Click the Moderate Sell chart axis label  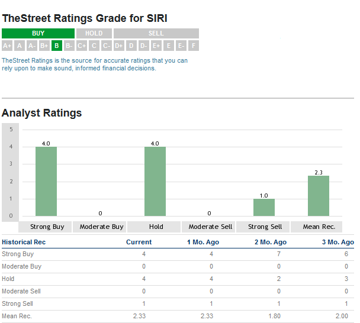208,227
